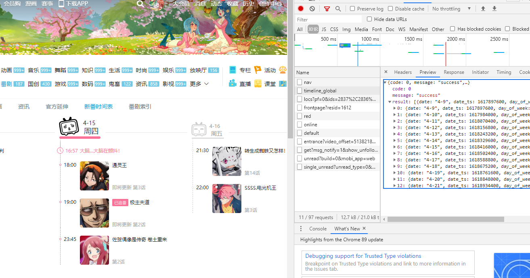This screenshot has height=278, width=530.
Task: Open the 课堂 classroom icon
Action: coord(258,84)
